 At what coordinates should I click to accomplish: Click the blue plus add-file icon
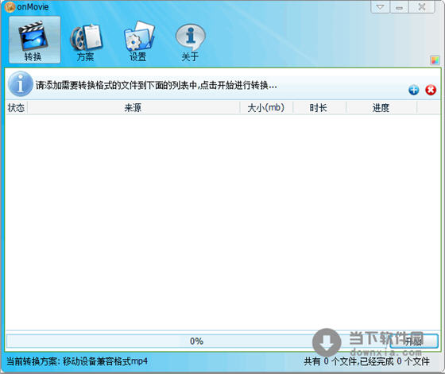(414, 91)
